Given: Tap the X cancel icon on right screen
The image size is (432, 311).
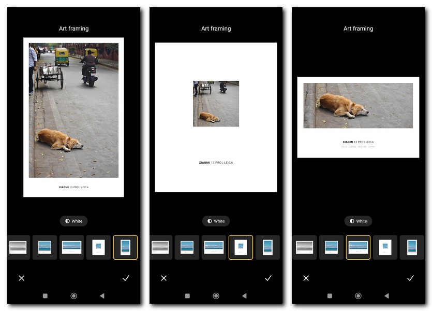Looking at the screenshot, I should tap(306, 278).
